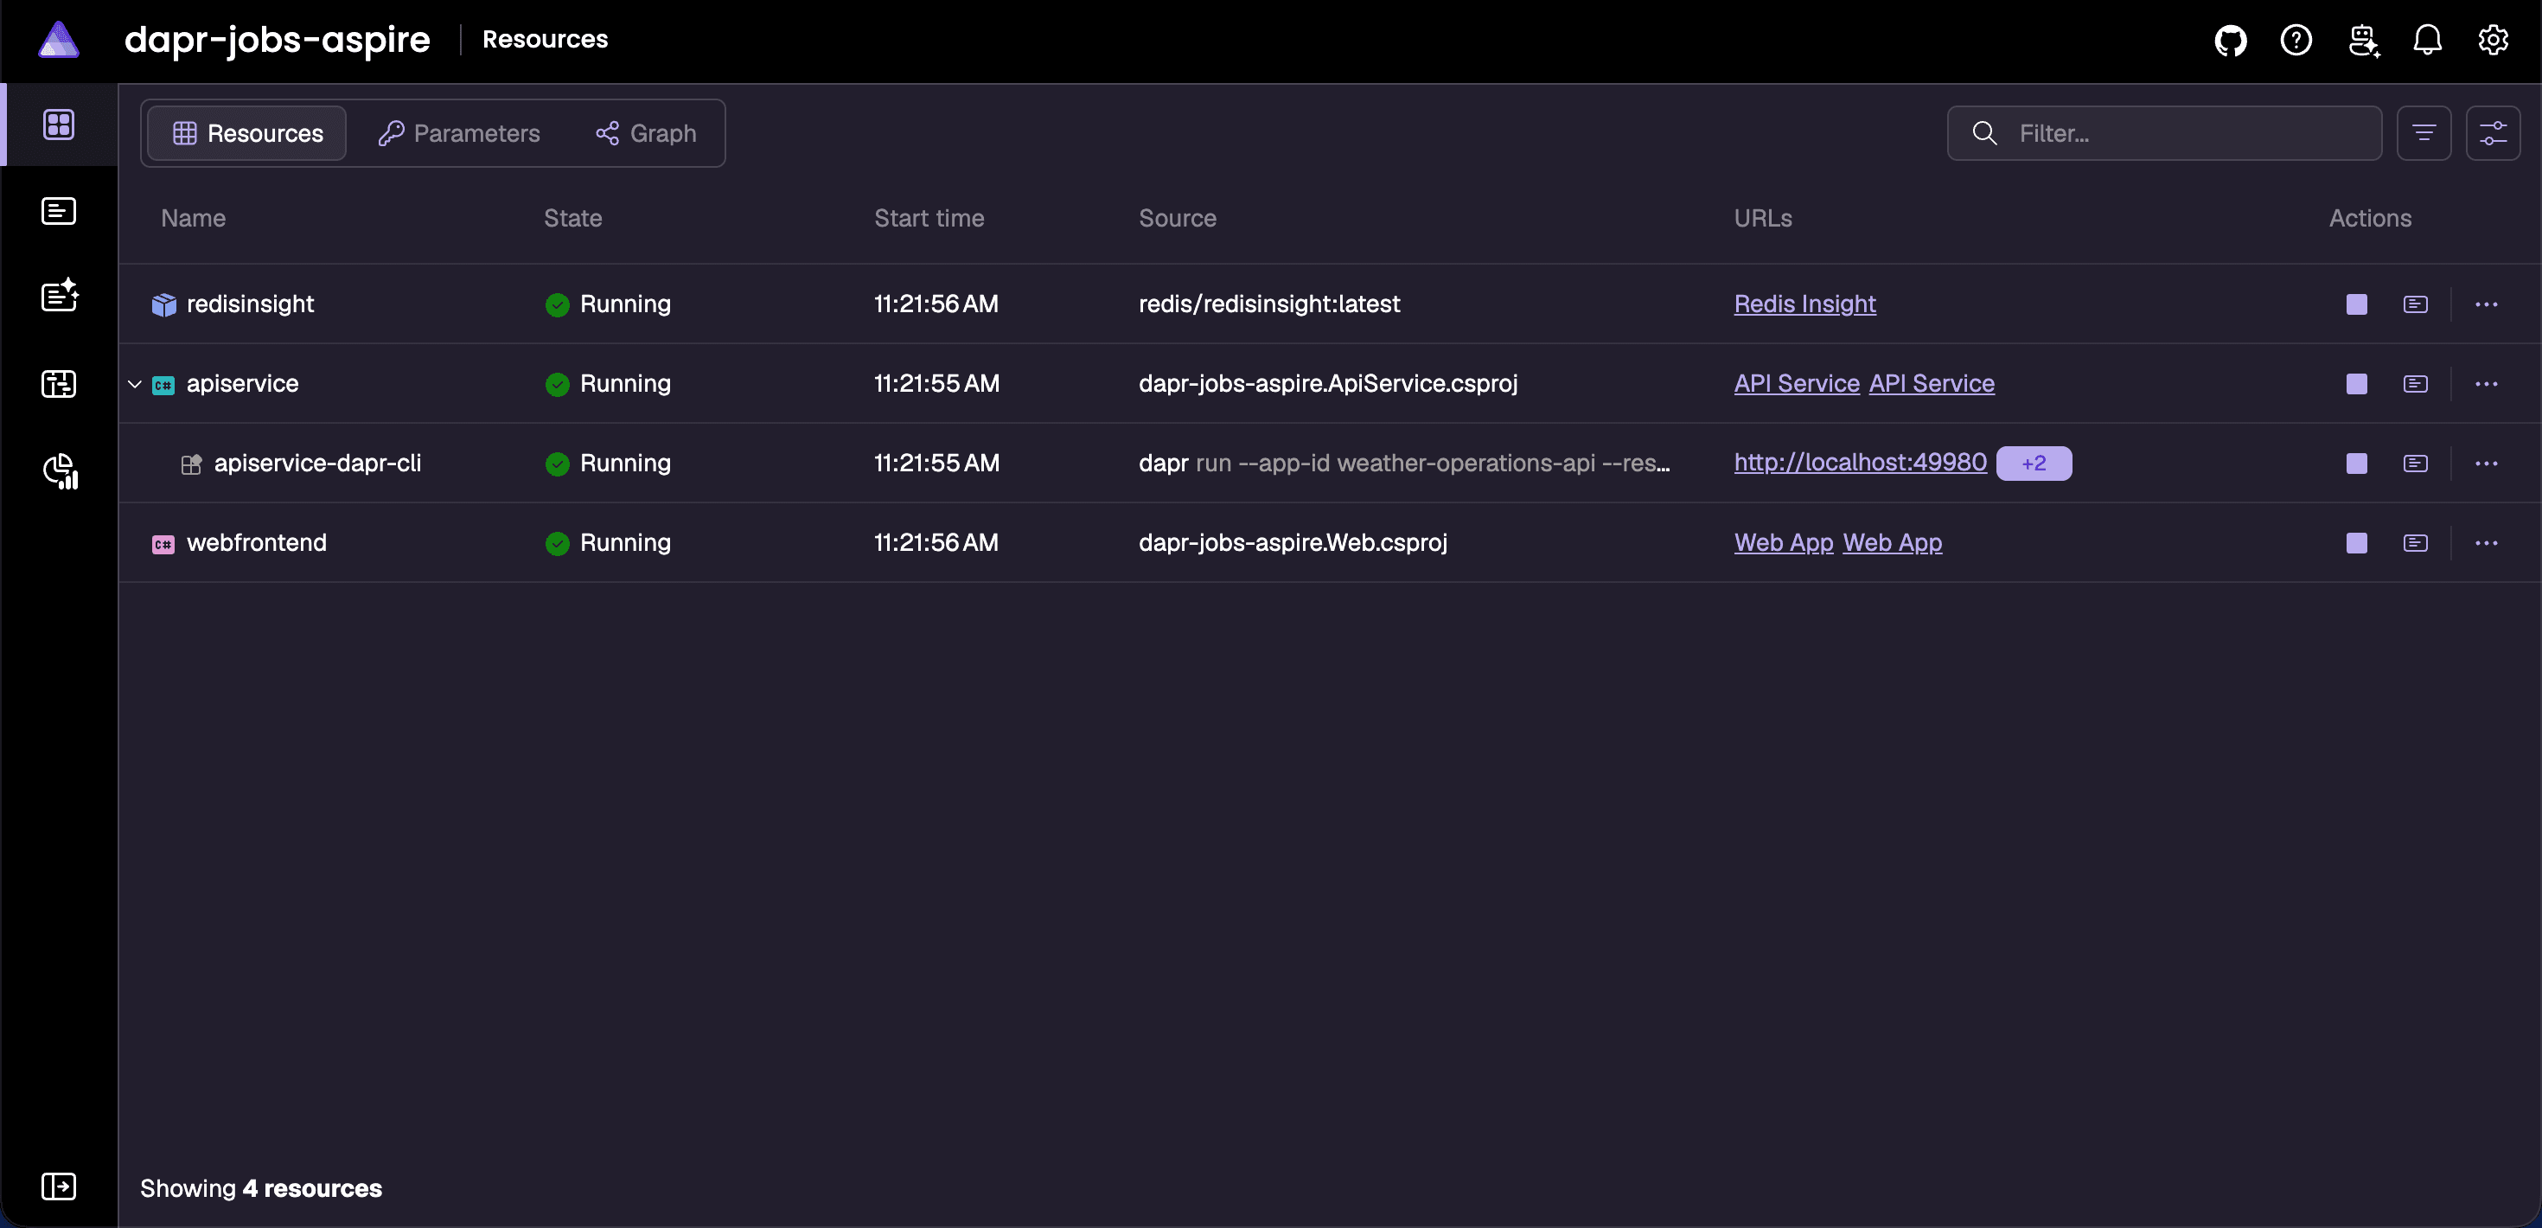The height and width of the screenshot is (1228, 2542).
Task: Stop the redisinsight resource
Action: coord(2356,304)
